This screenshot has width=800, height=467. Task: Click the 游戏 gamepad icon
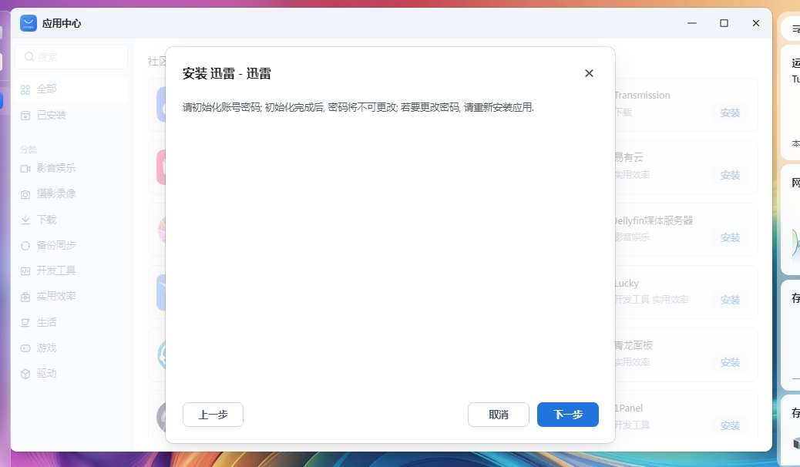tap(25, 348)
